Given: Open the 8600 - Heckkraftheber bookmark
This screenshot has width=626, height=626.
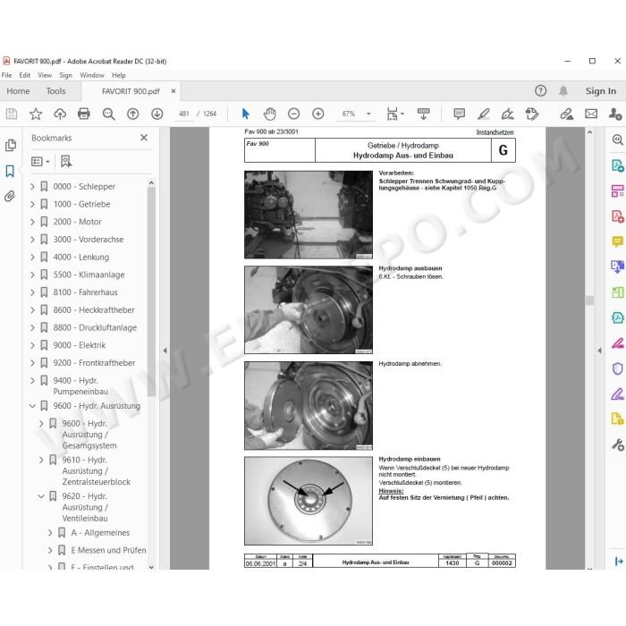Looking at the screenshot, I should 94,309.
